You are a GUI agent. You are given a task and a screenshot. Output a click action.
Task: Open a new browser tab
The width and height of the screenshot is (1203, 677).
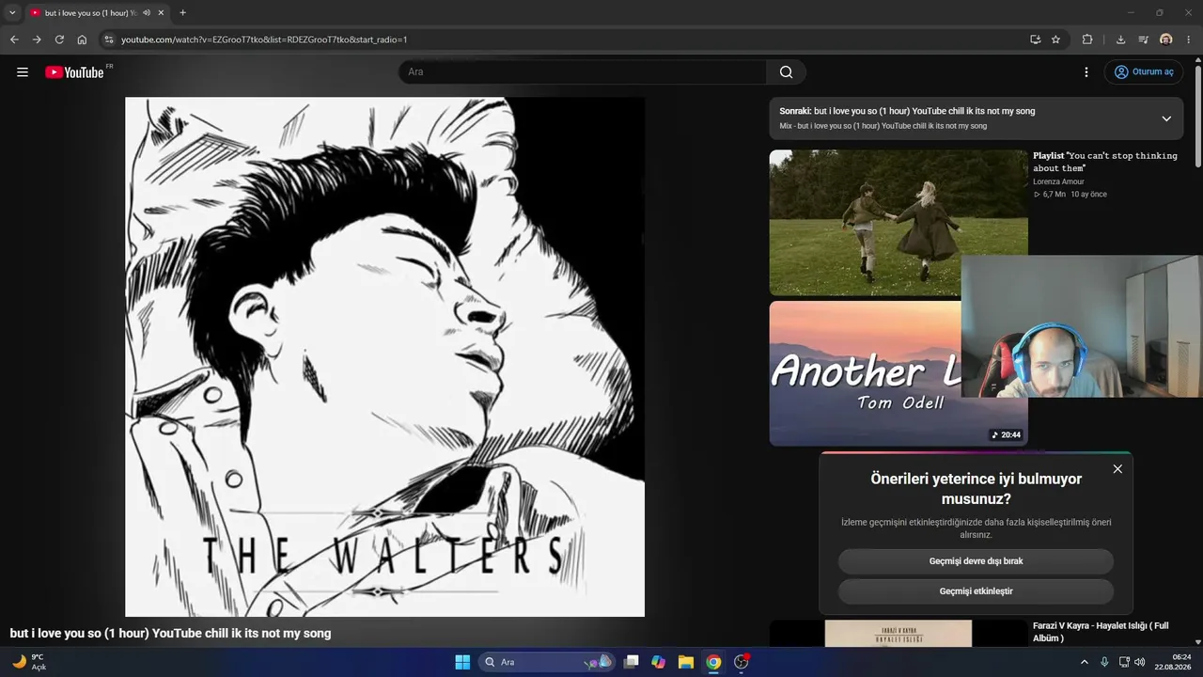pyautogui.click(x=182, y=13)
